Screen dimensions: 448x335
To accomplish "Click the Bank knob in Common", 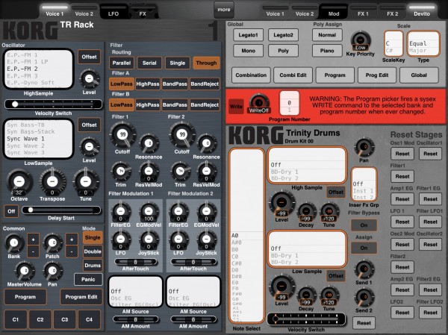I will coord(14,243).
